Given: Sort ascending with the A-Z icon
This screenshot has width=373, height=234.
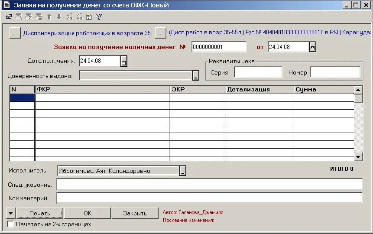Looking at the screenshot, I should pyautogui.click(x=69, y=16).
